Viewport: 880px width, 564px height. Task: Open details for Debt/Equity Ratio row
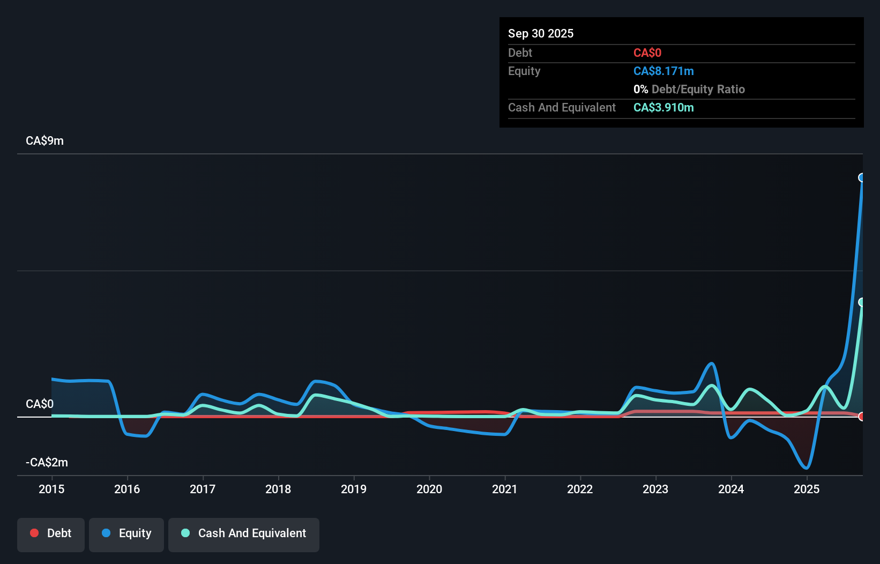tap(689, 89)
